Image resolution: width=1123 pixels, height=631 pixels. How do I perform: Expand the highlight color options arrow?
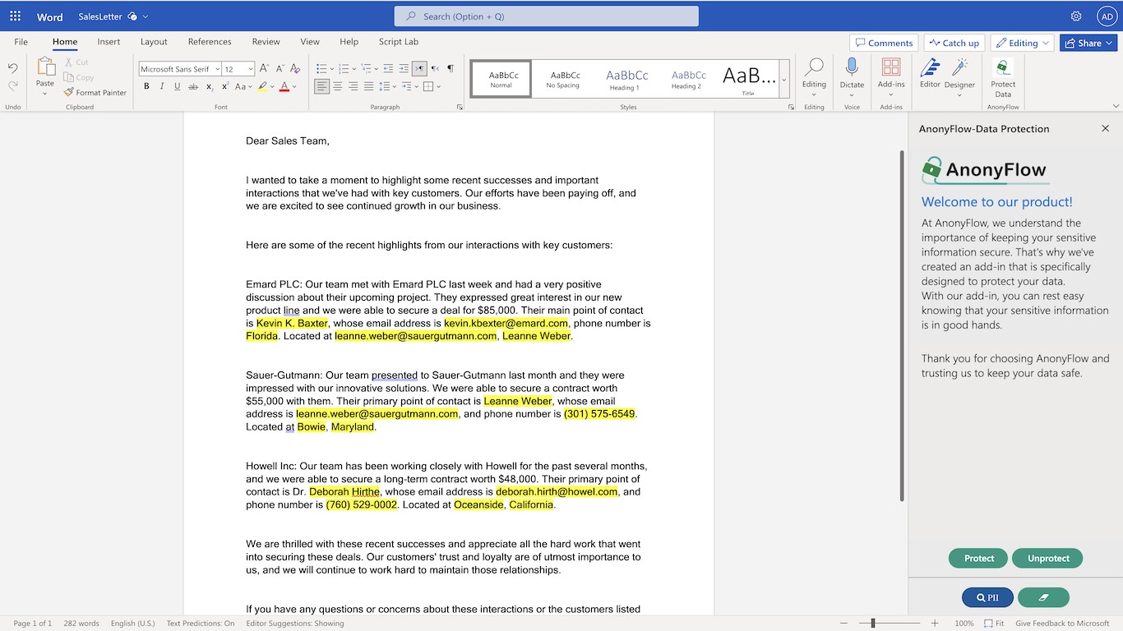click(x=272, y=86)
